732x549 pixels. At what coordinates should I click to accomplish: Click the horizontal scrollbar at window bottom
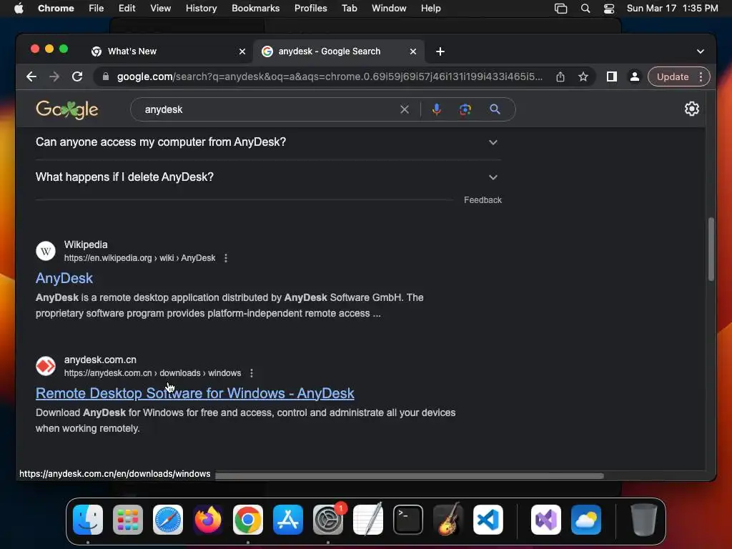(x=410, y=475)
